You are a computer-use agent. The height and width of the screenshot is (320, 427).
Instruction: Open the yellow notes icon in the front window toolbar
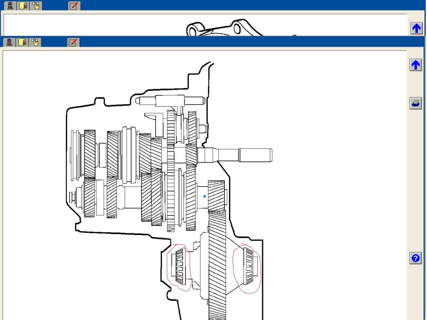pyautogui.click(x=23, y=42)
